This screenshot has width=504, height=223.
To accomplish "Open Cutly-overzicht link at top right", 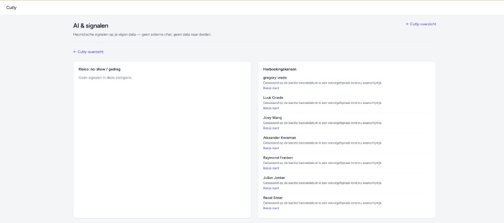I will click(421, 24).
